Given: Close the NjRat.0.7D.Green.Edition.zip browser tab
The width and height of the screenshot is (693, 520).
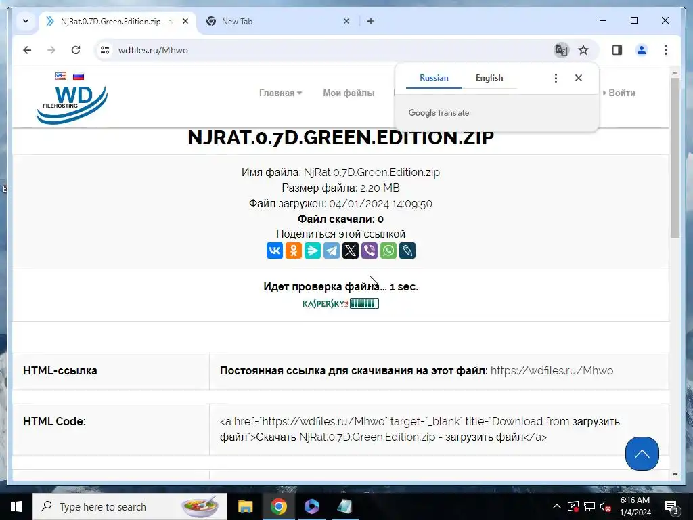Looking at the screenshot, I should [x=185, y=21].
